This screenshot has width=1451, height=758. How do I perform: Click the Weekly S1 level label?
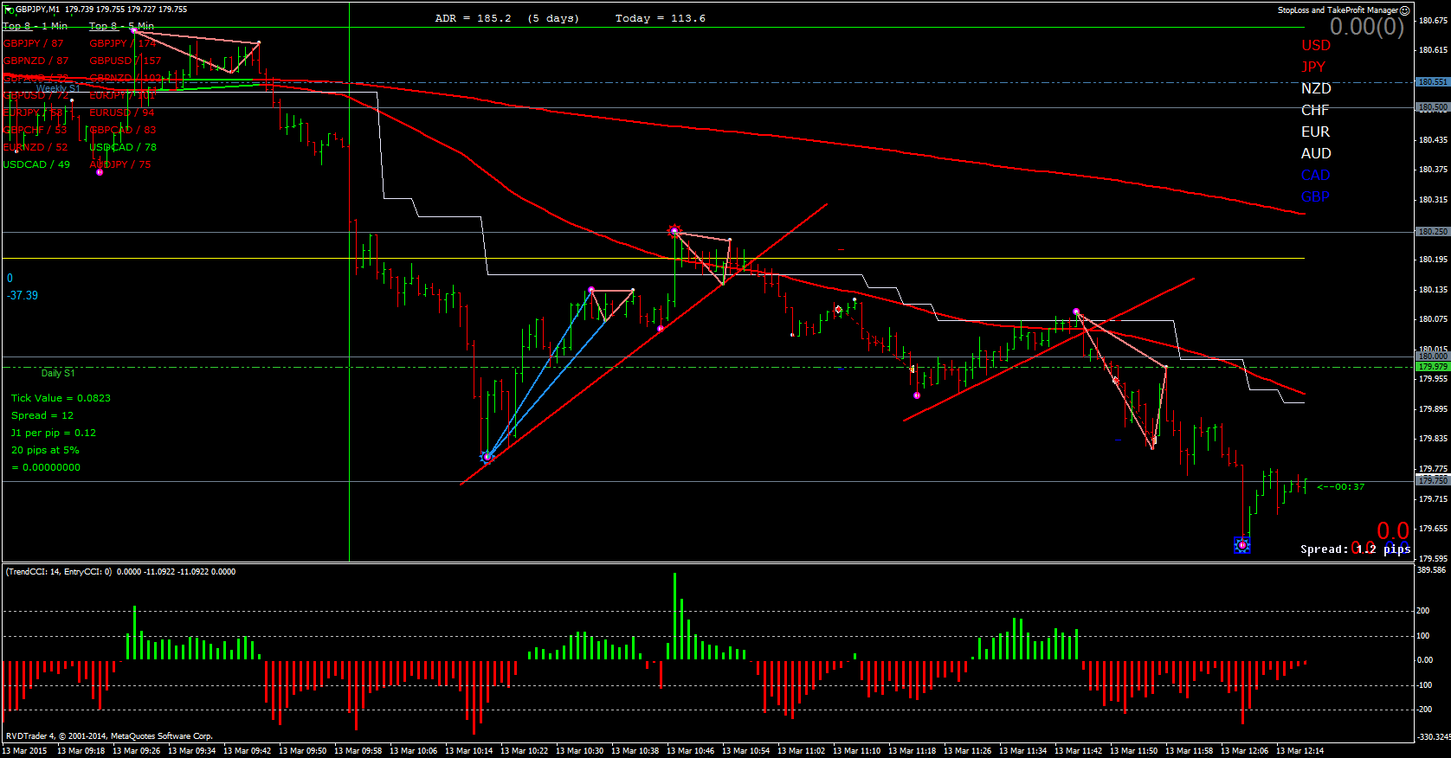(x=58, y=88)
